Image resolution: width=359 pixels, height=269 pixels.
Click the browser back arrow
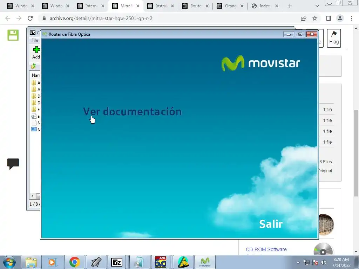(x=8, y=18)
